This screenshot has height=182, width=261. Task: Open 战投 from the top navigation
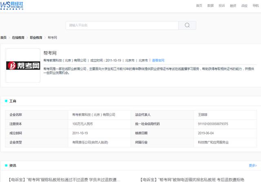pyautogui.click(x=244, y=6)
